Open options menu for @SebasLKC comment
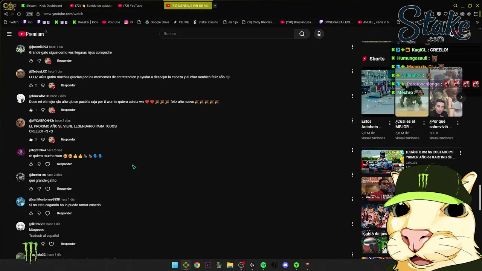The image size is (482, 271). (x=352, y=71)
